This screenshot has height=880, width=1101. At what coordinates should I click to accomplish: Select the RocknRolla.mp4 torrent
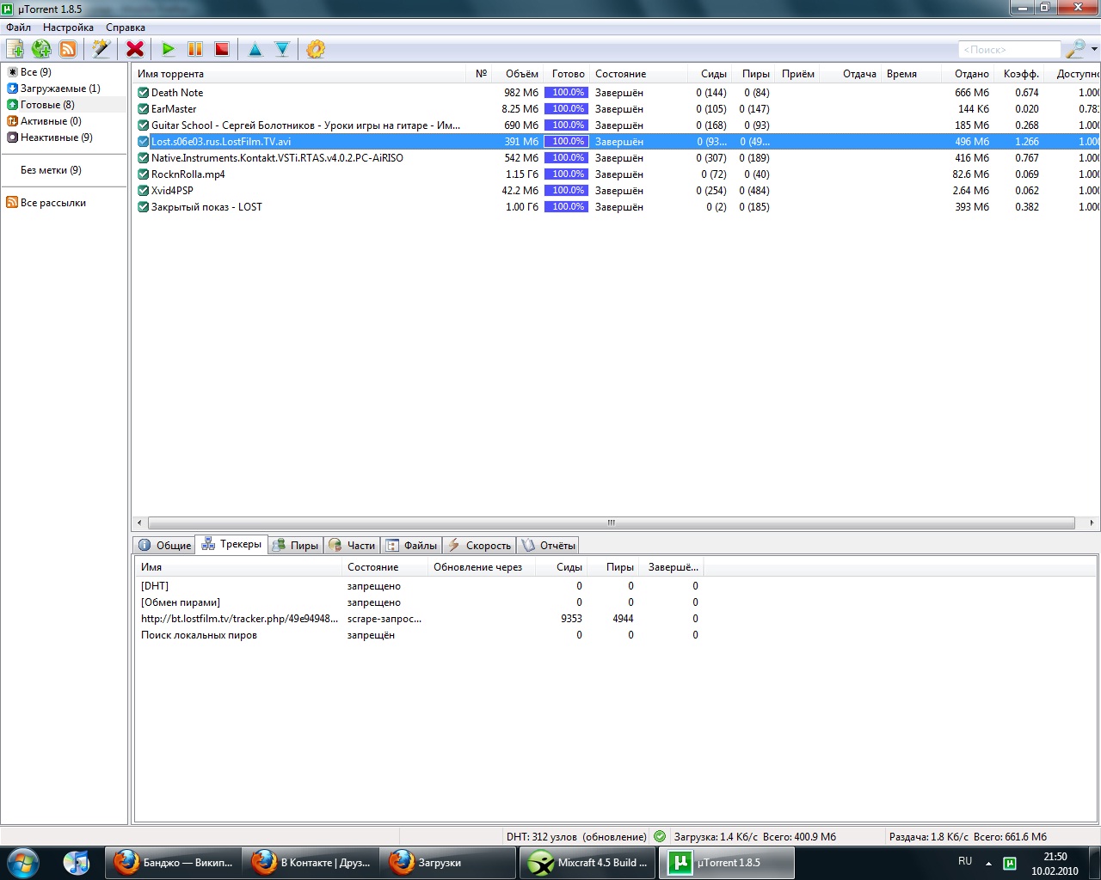click(615, 174)
